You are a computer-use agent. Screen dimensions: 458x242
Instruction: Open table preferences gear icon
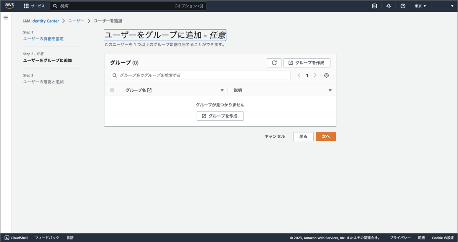coord(326,75)
